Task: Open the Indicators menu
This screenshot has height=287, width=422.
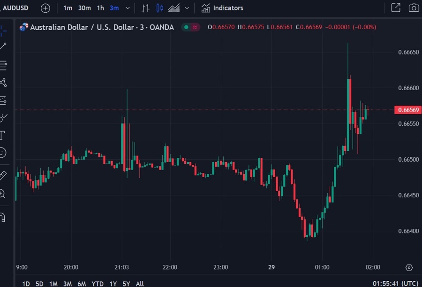Action: (x=222, y=8)
